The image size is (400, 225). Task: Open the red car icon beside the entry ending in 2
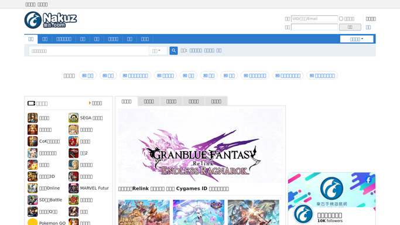(x=73, y=153)
